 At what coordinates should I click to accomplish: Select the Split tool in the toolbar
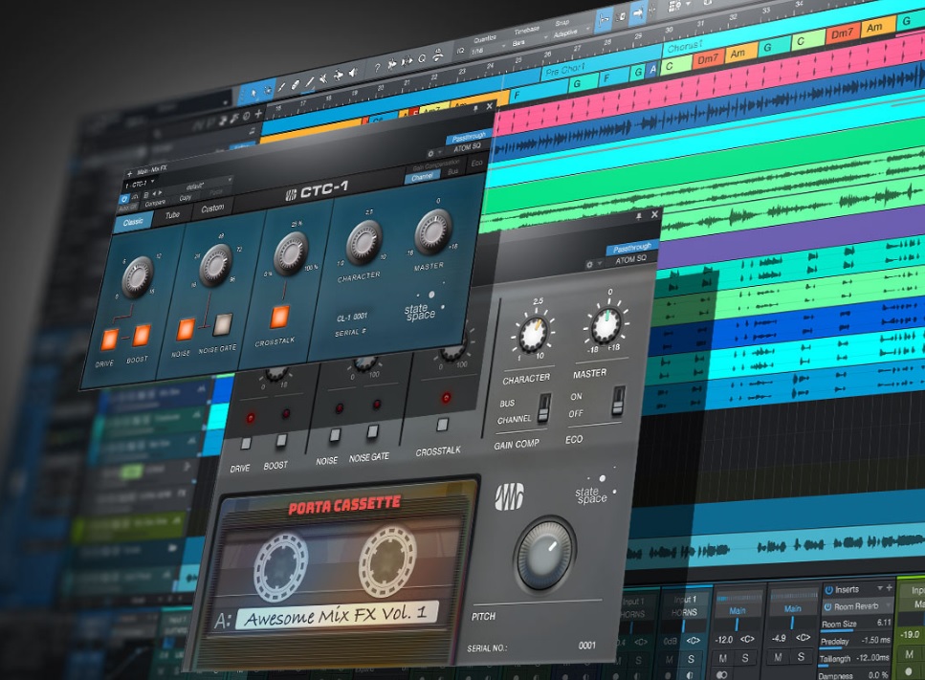point(282,86)
